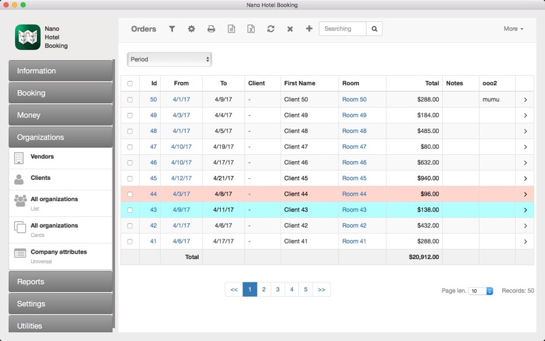Export using the document file icon
Image resolution: width=545 pixels, height=341 pixels.
231,29
